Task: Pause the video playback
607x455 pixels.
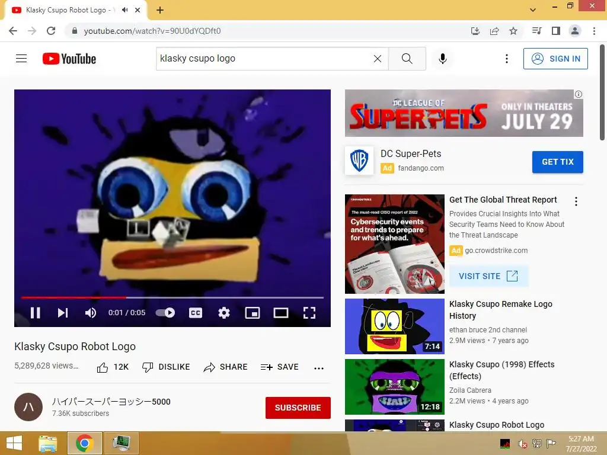Action: pos(35,313)
